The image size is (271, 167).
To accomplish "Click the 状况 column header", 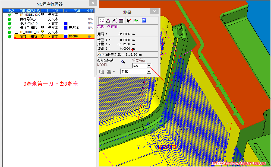I will pos(11,11).
